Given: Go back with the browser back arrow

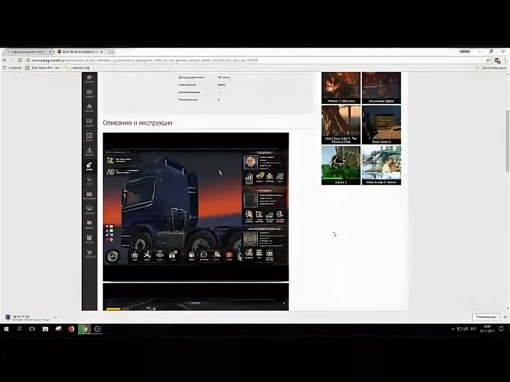Looking at the screenshot, I should [x=5, y=60].
